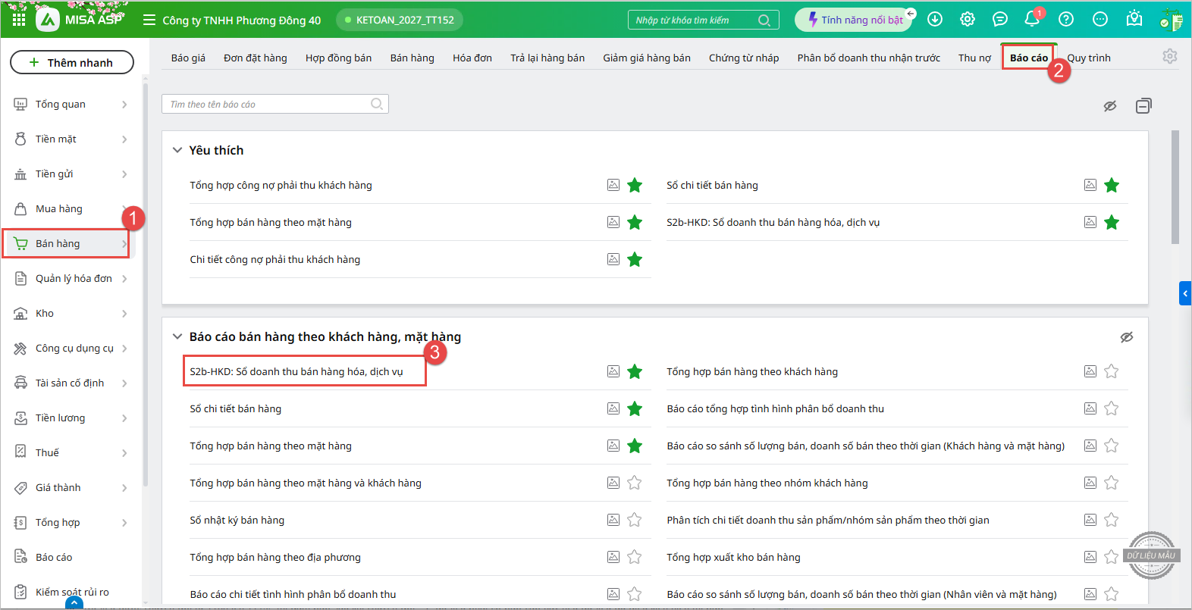
Task: Click the Thêm nhanh button
Action: pyautogui.click(x=72, y=62)
